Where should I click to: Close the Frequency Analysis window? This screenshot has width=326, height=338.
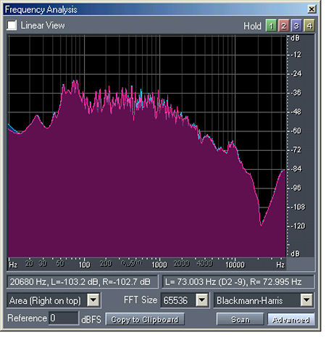point(312,9)
